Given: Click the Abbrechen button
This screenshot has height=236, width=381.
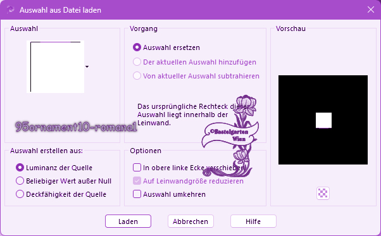Looking at the screenshot, I should pyautogui.click(x=190, y=221).
